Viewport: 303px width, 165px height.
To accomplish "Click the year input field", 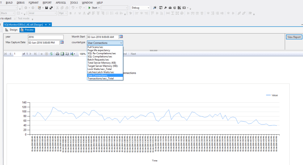I will point(45,37).
